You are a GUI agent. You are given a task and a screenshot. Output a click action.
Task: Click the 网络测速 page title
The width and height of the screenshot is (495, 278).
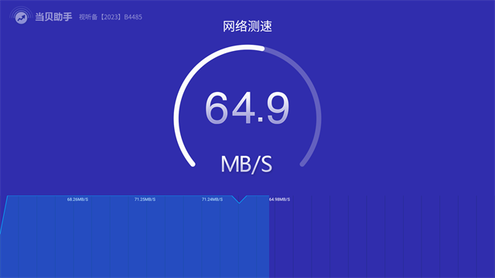247,26
